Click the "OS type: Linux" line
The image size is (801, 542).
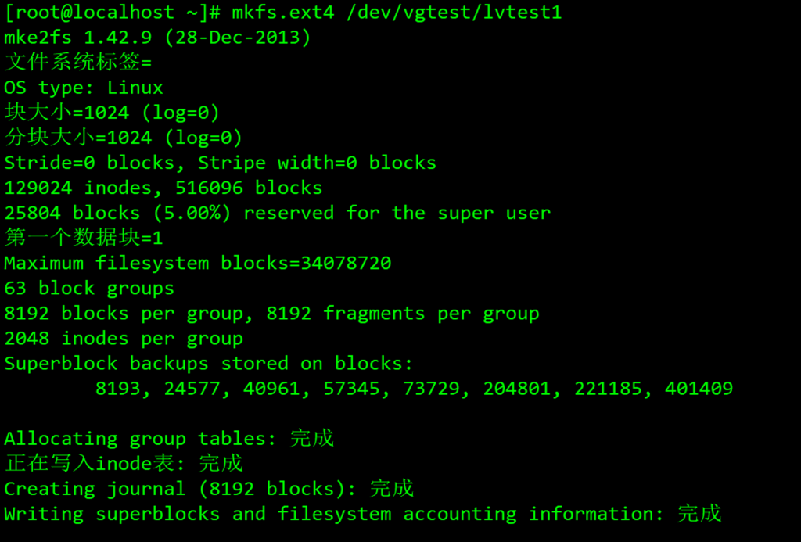(x=84, y=88)
